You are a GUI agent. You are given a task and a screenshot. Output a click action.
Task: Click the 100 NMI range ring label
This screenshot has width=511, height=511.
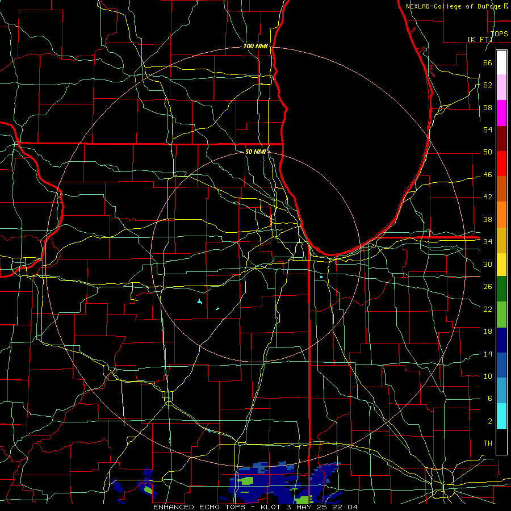(x=256, y=47)
